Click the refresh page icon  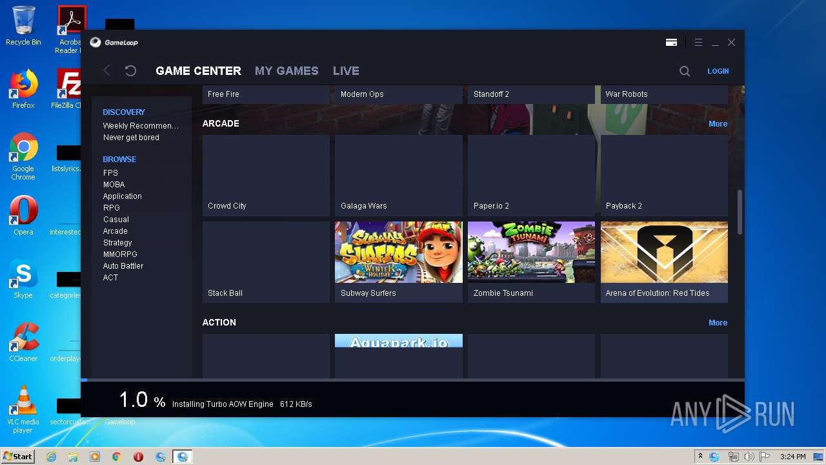130,70
